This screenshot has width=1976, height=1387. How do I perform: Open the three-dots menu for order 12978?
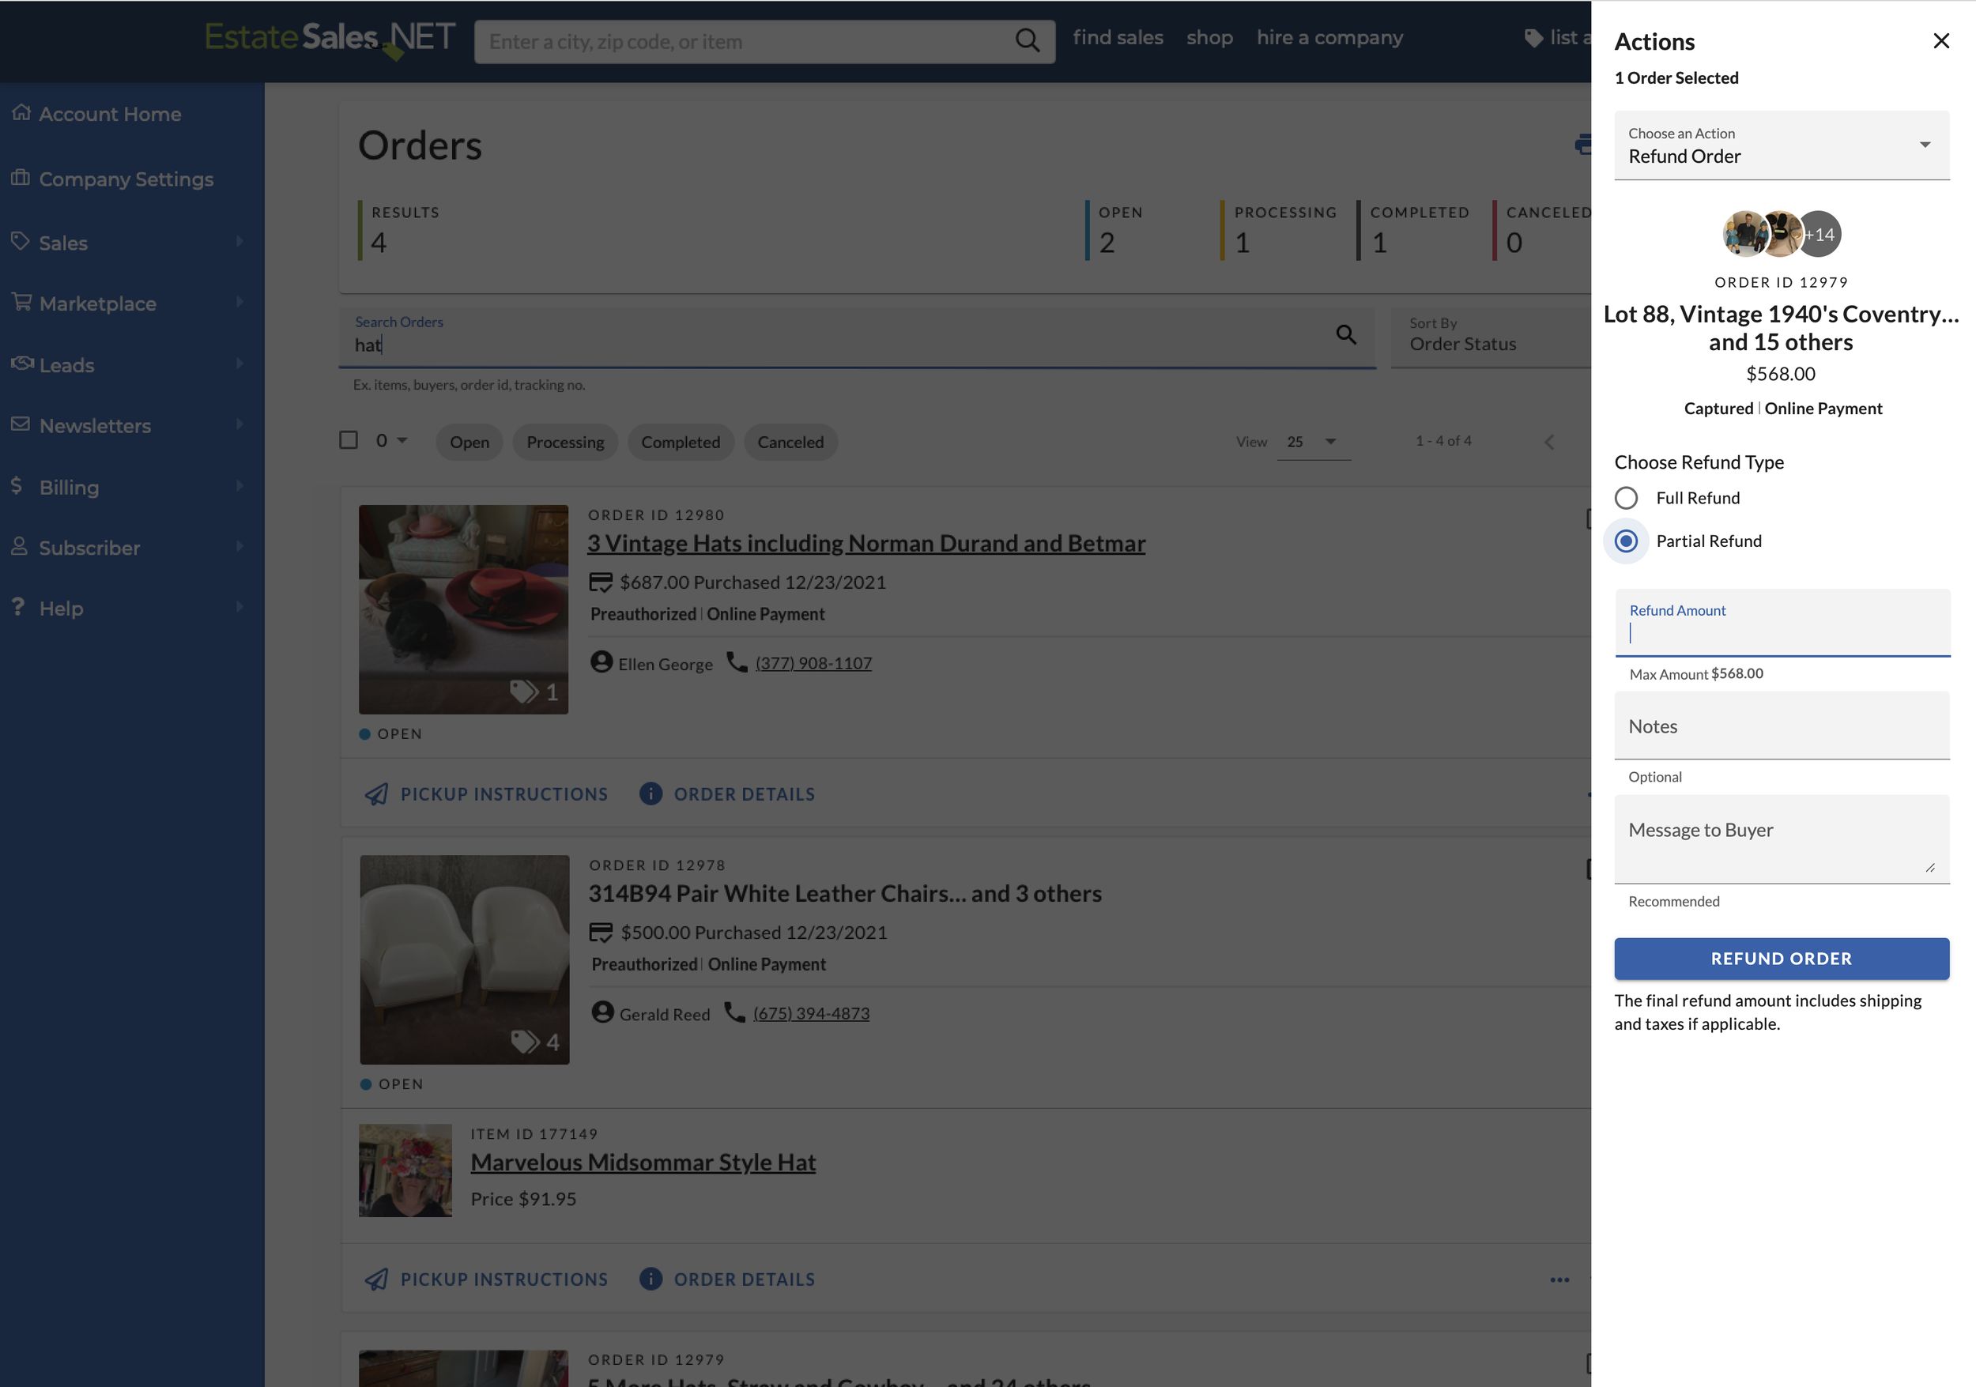(1559, 1280)
